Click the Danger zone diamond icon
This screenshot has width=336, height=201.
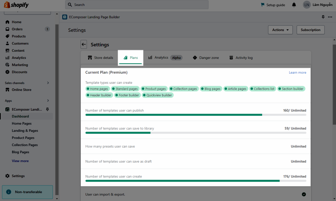pos(195,58)
